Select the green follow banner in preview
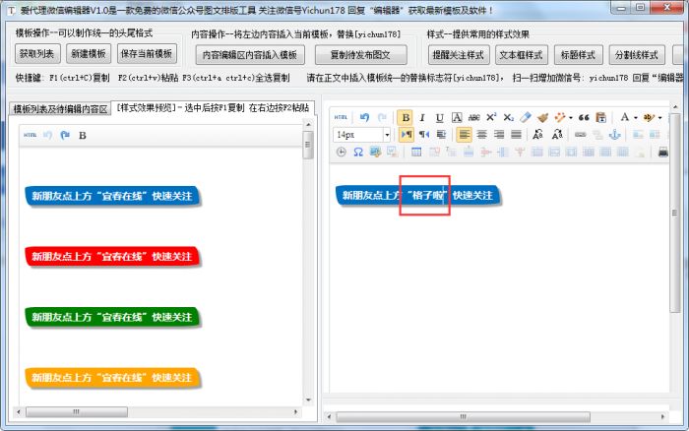The height and width of the screenshot is (431, 689). (112, 317)
